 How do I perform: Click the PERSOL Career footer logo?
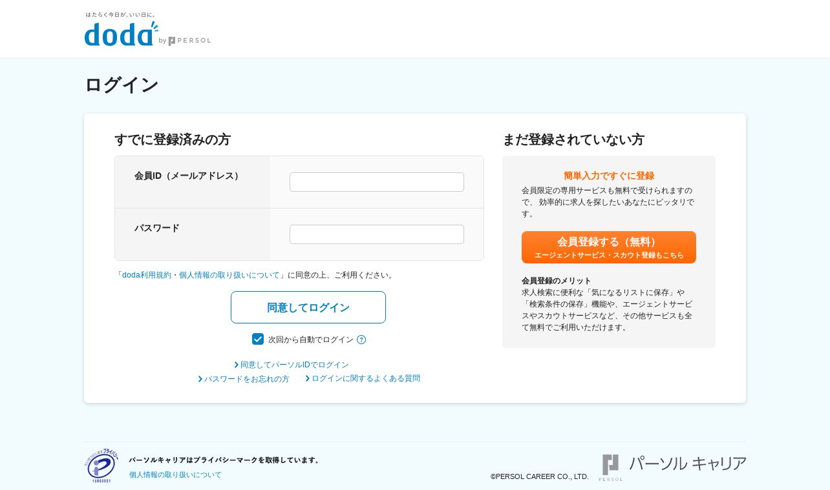tap(674, 467)
